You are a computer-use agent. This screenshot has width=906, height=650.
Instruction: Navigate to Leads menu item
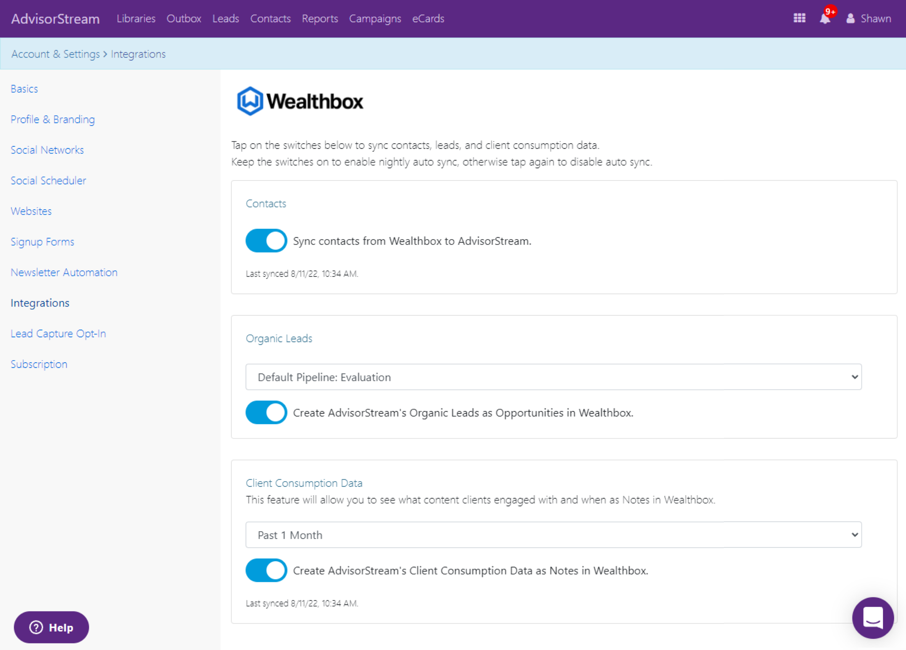point(226,18)
